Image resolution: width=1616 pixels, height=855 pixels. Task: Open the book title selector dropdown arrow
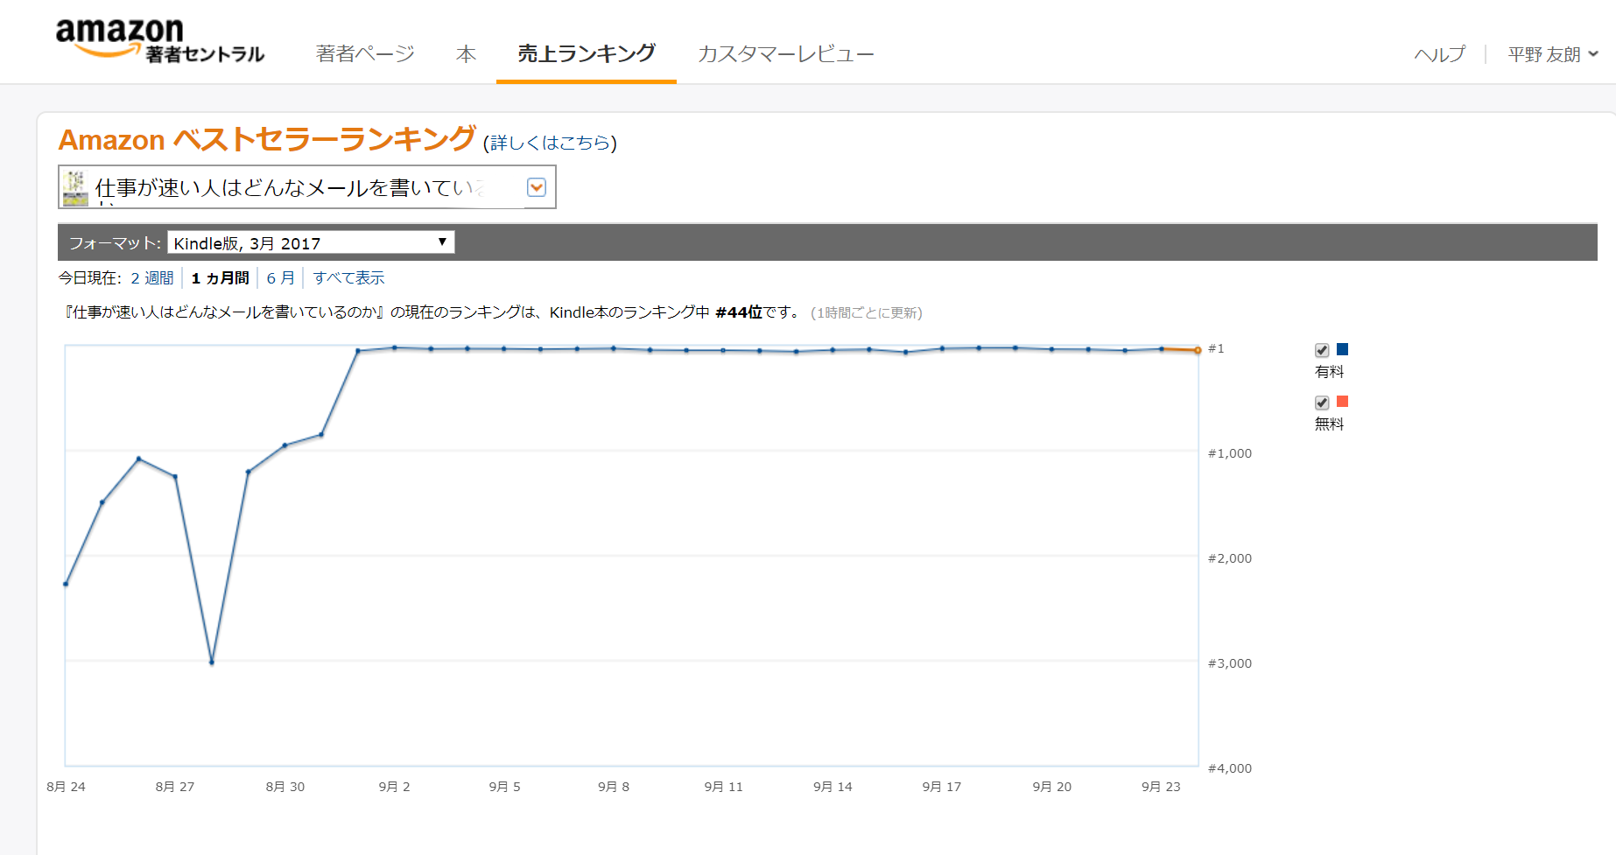[x=537, y=187]
